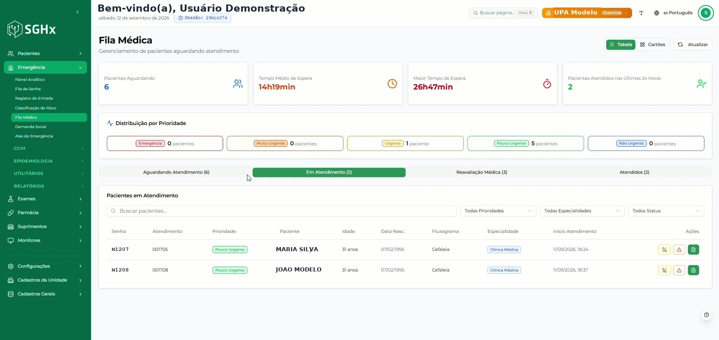
Task: Collapse the Emergência sidebar menu
Action: point(45,67)
